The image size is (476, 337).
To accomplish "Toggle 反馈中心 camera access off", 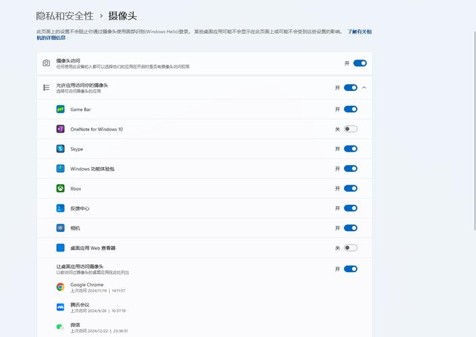I will tap(351, 208).
